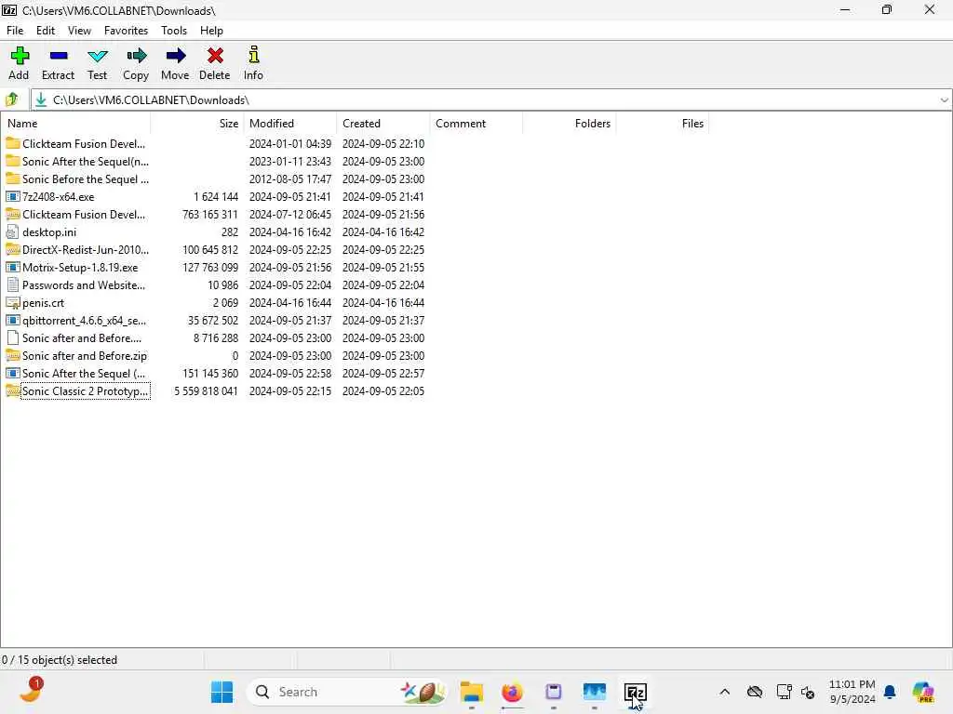Screen dimensions: 953x714
Task: Click the 0 / 15 object(s) selected status
Action: point(60,660)
